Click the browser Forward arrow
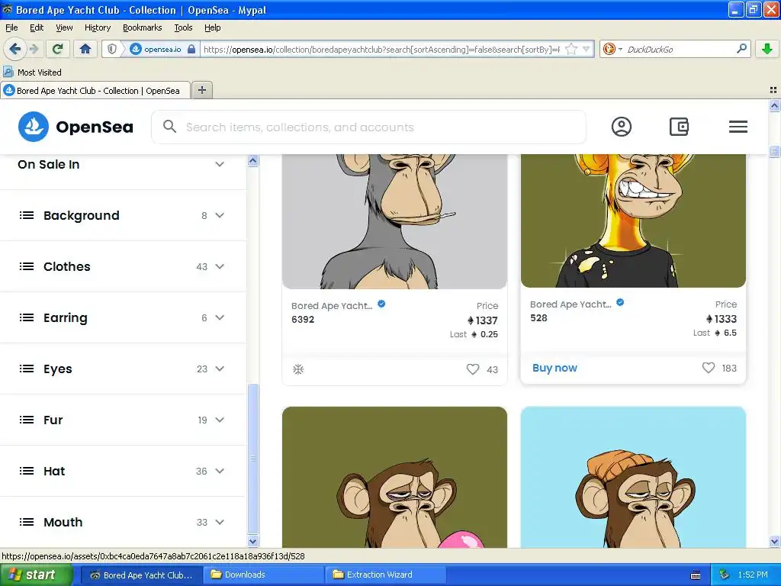Image resolution: width=781 pixels, height=586 pixels. coord(34,49)
